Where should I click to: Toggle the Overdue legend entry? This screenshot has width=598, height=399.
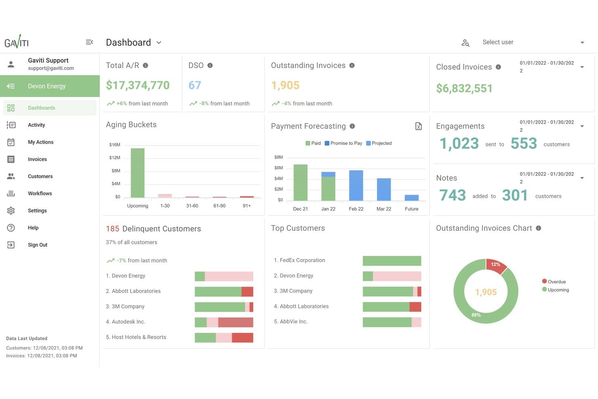point(554,281)
